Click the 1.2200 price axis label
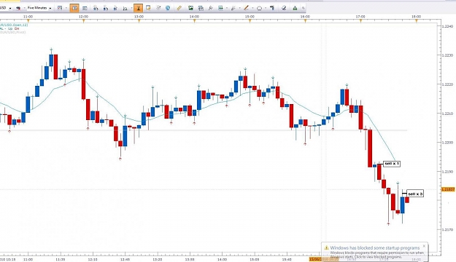The width and height of the screenshot is (456, 262). tap(447, 143)
